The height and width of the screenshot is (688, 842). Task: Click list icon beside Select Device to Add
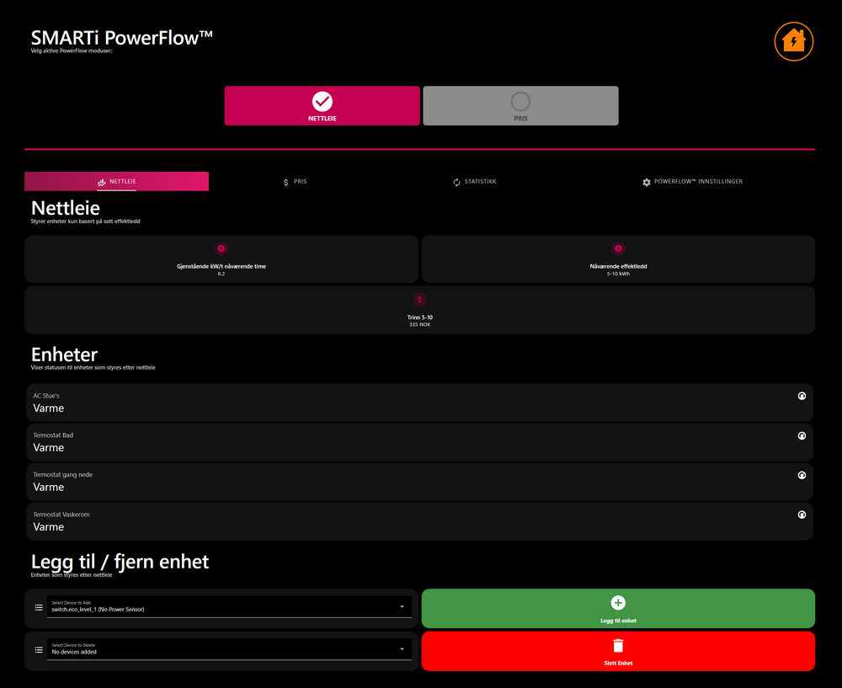tap(38, 607)
